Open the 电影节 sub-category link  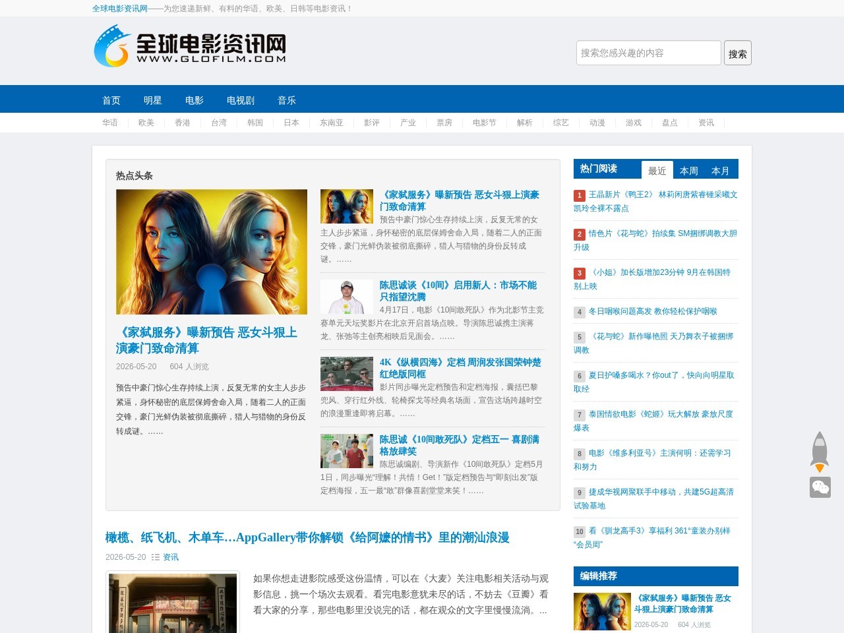click(x=485, y=123)
